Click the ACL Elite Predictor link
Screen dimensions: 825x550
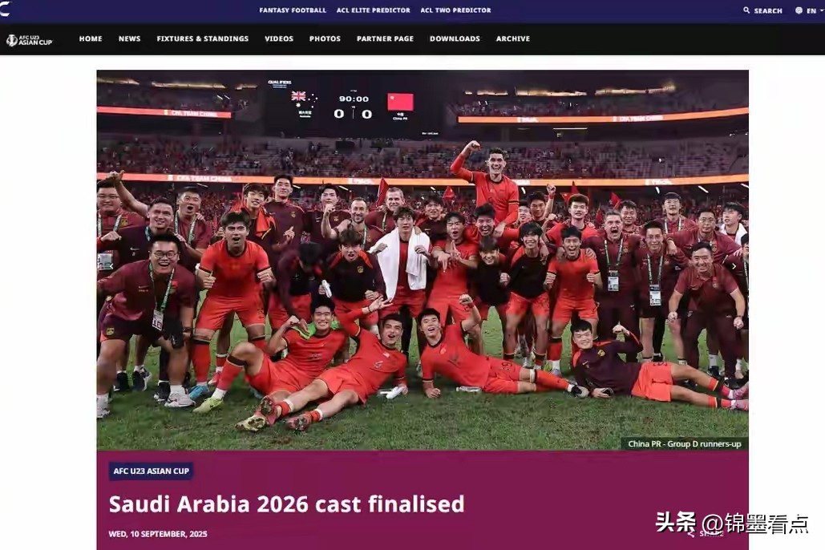tap(373, 10)
